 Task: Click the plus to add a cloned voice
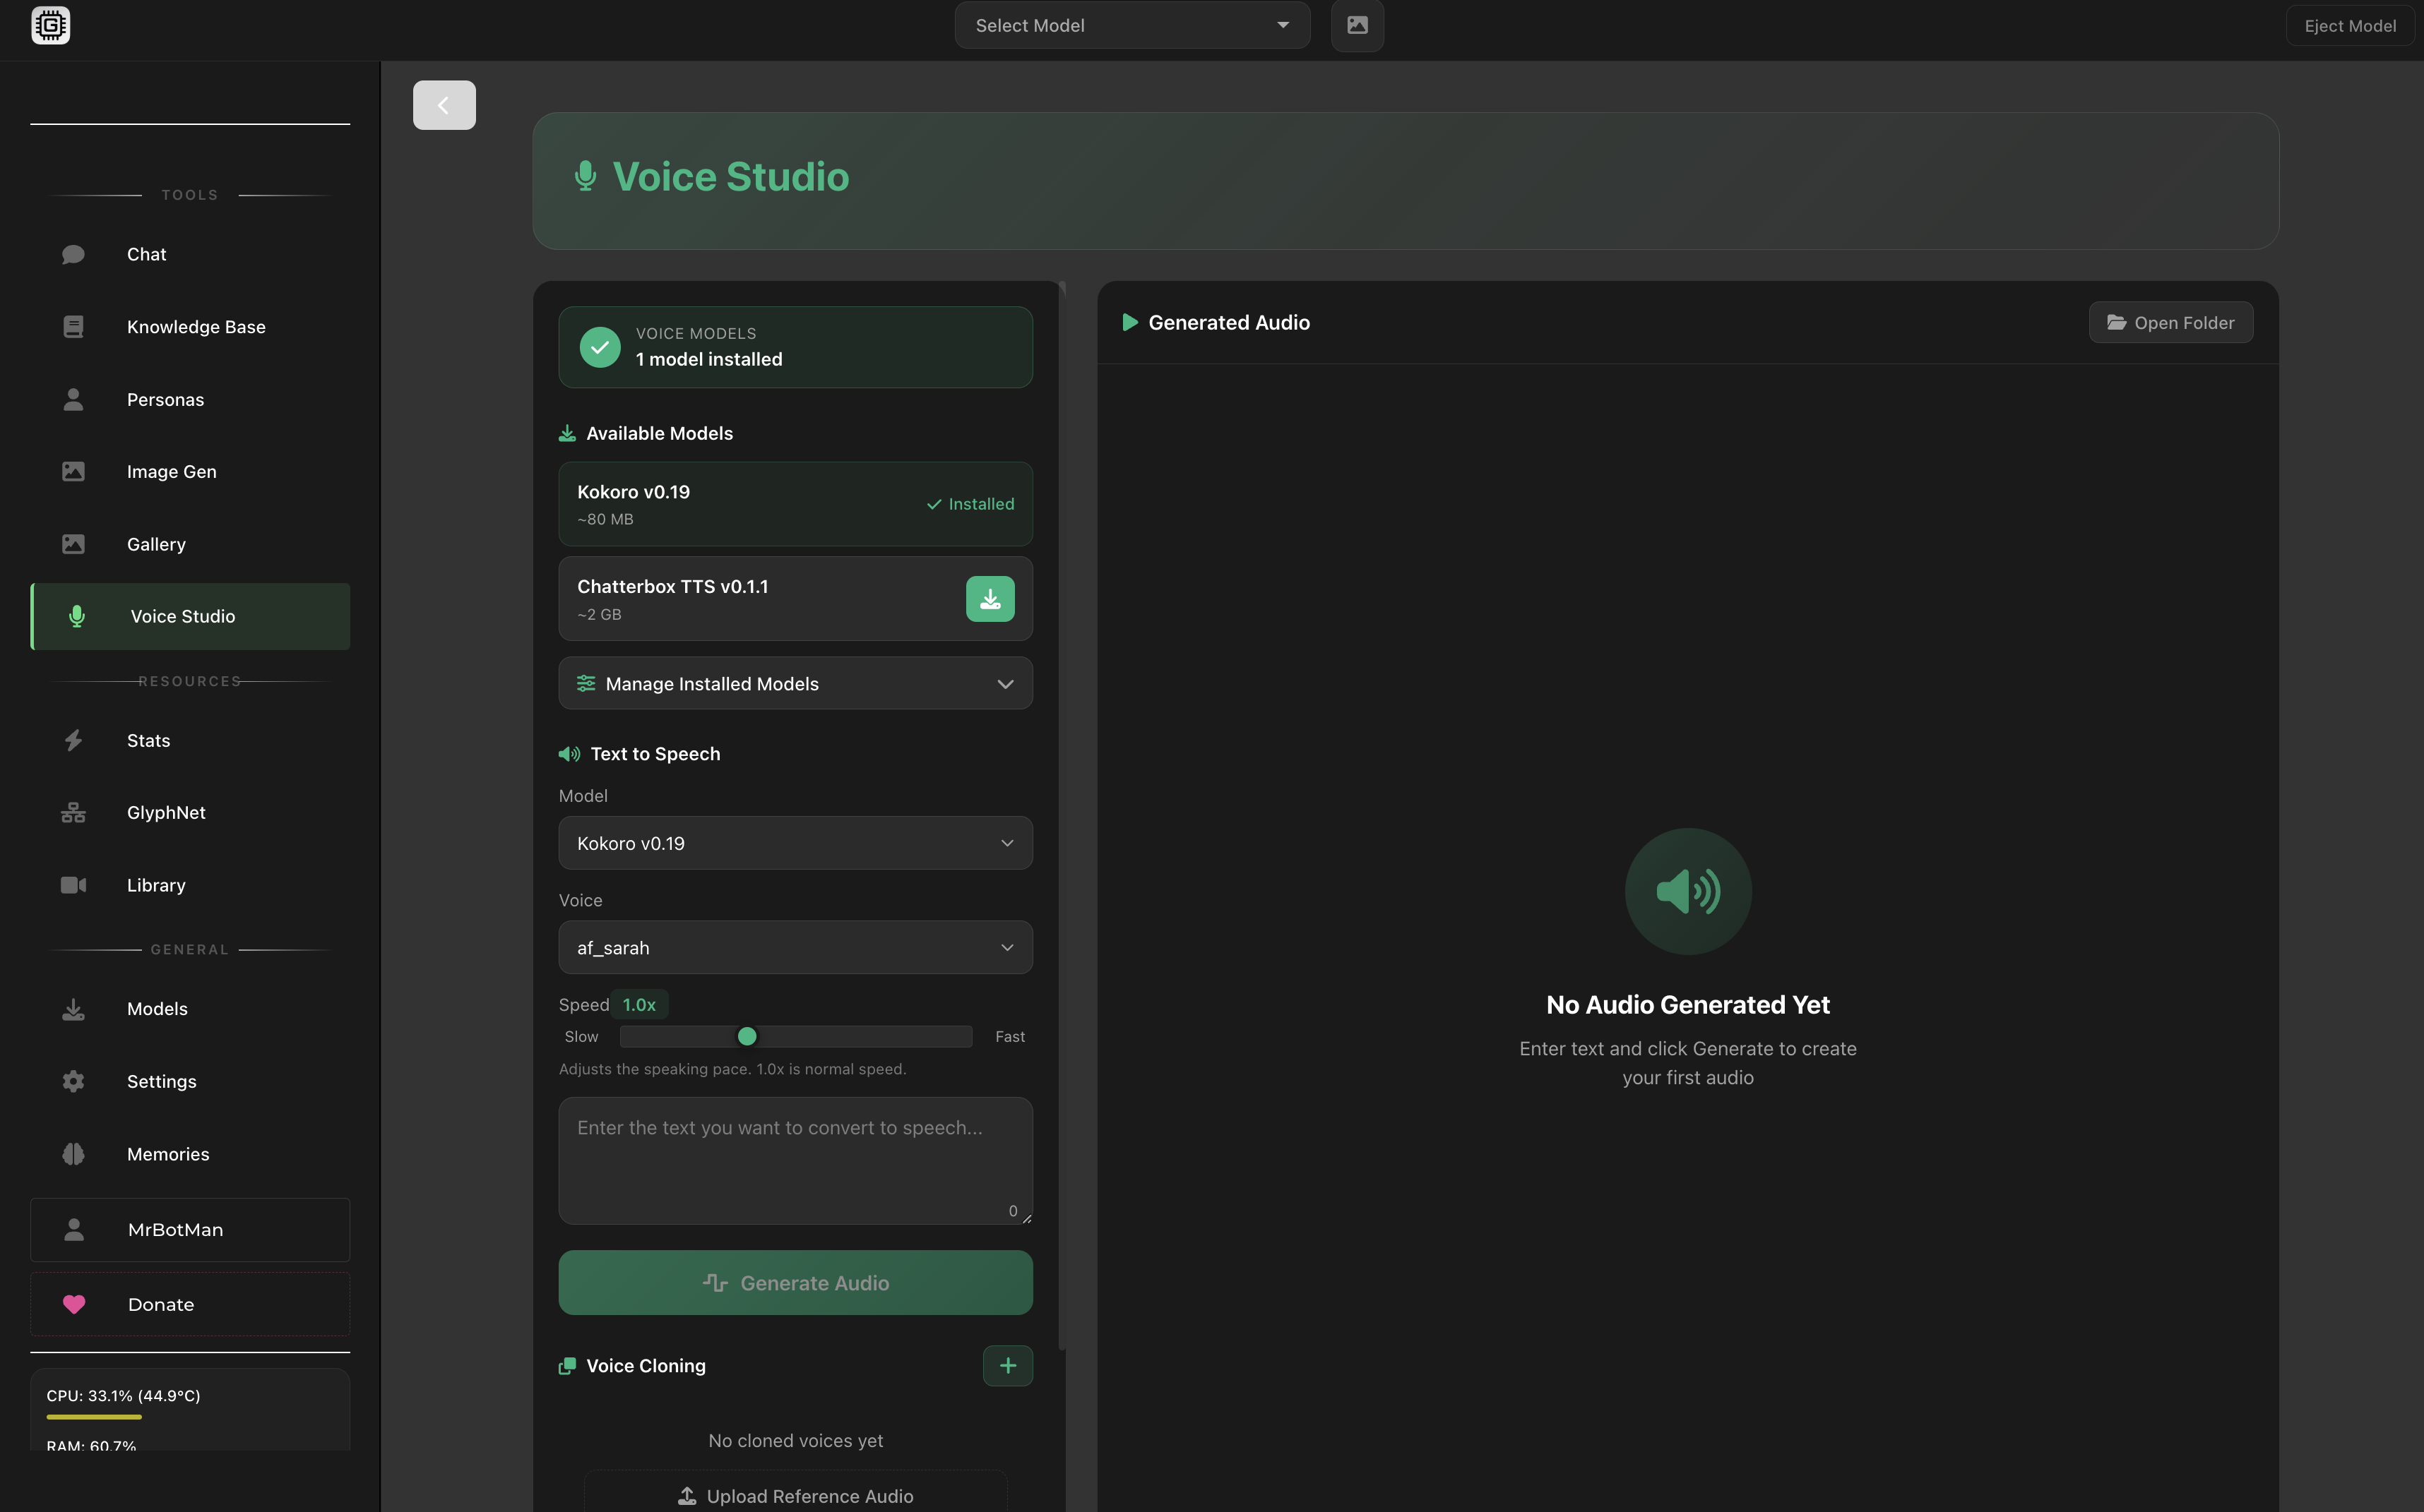pyautogui.click(x=1007, y=1365)
